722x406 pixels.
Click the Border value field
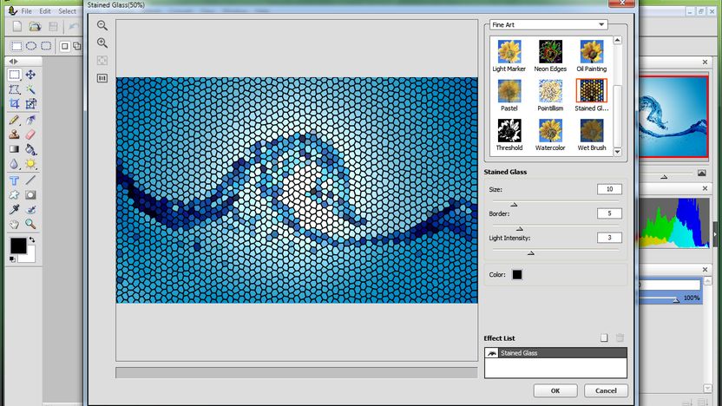click(609, 213)
